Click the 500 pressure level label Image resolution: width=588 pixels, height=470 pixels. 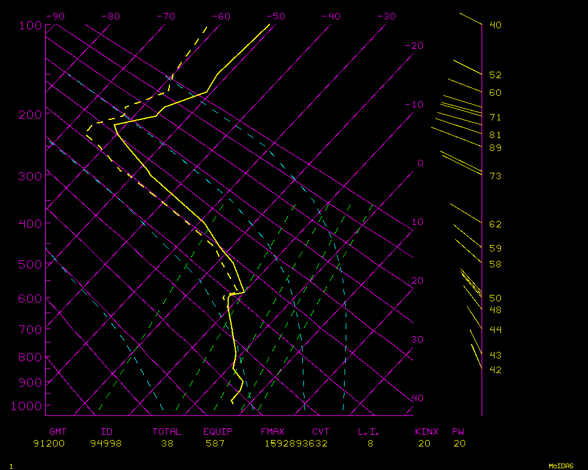coord(30,264)
